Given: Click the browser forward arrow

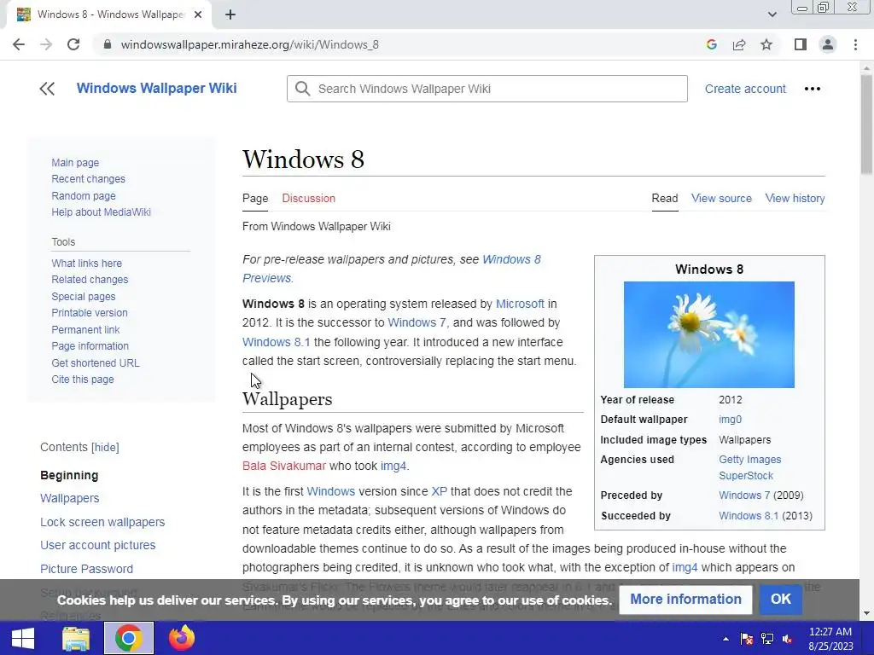Looking at the screenshot, I should point(46,44).
